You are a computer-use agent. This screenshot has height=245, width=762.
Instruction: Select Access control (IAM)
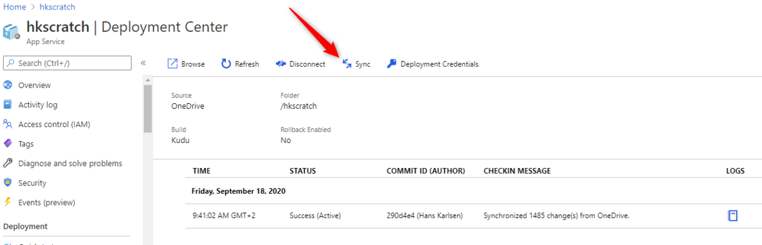pyautogui.click(x=47, y=124)
